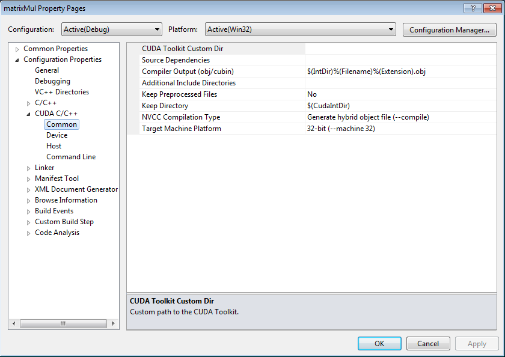Open the Code Analysis page
Image resolution: width=505 pixels, height=357 pixels.
click(x=57, y=233)
